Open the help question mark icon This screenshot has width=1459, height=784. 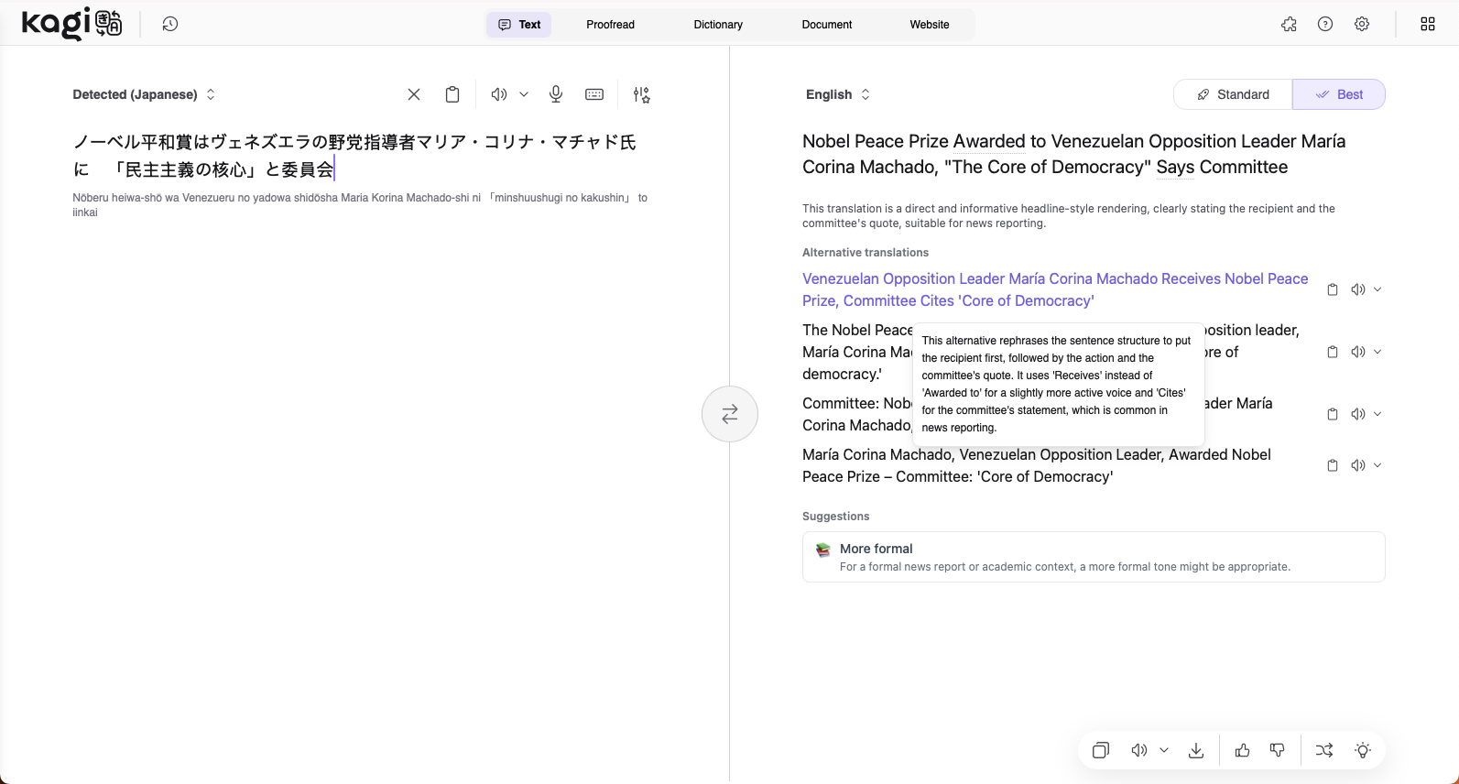1325,25
